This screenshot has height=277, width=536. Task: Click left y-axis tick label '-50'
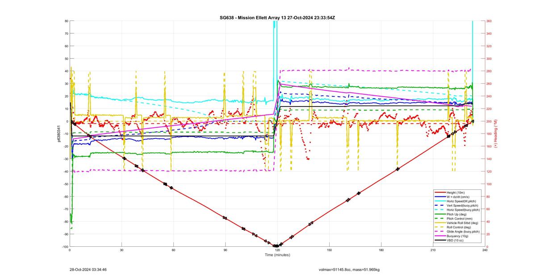[x=65, y=184]
